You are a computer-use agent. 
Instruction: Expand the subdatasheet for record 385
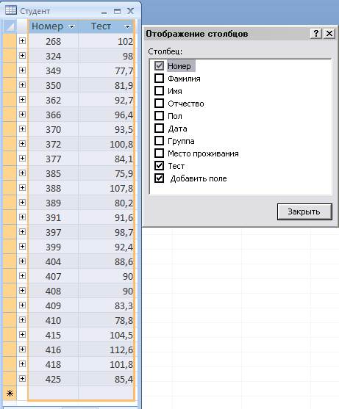click(x=22, y=173)
